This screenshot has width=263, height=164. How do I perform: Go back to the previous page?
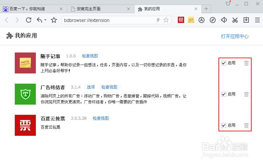click(7, 20)
